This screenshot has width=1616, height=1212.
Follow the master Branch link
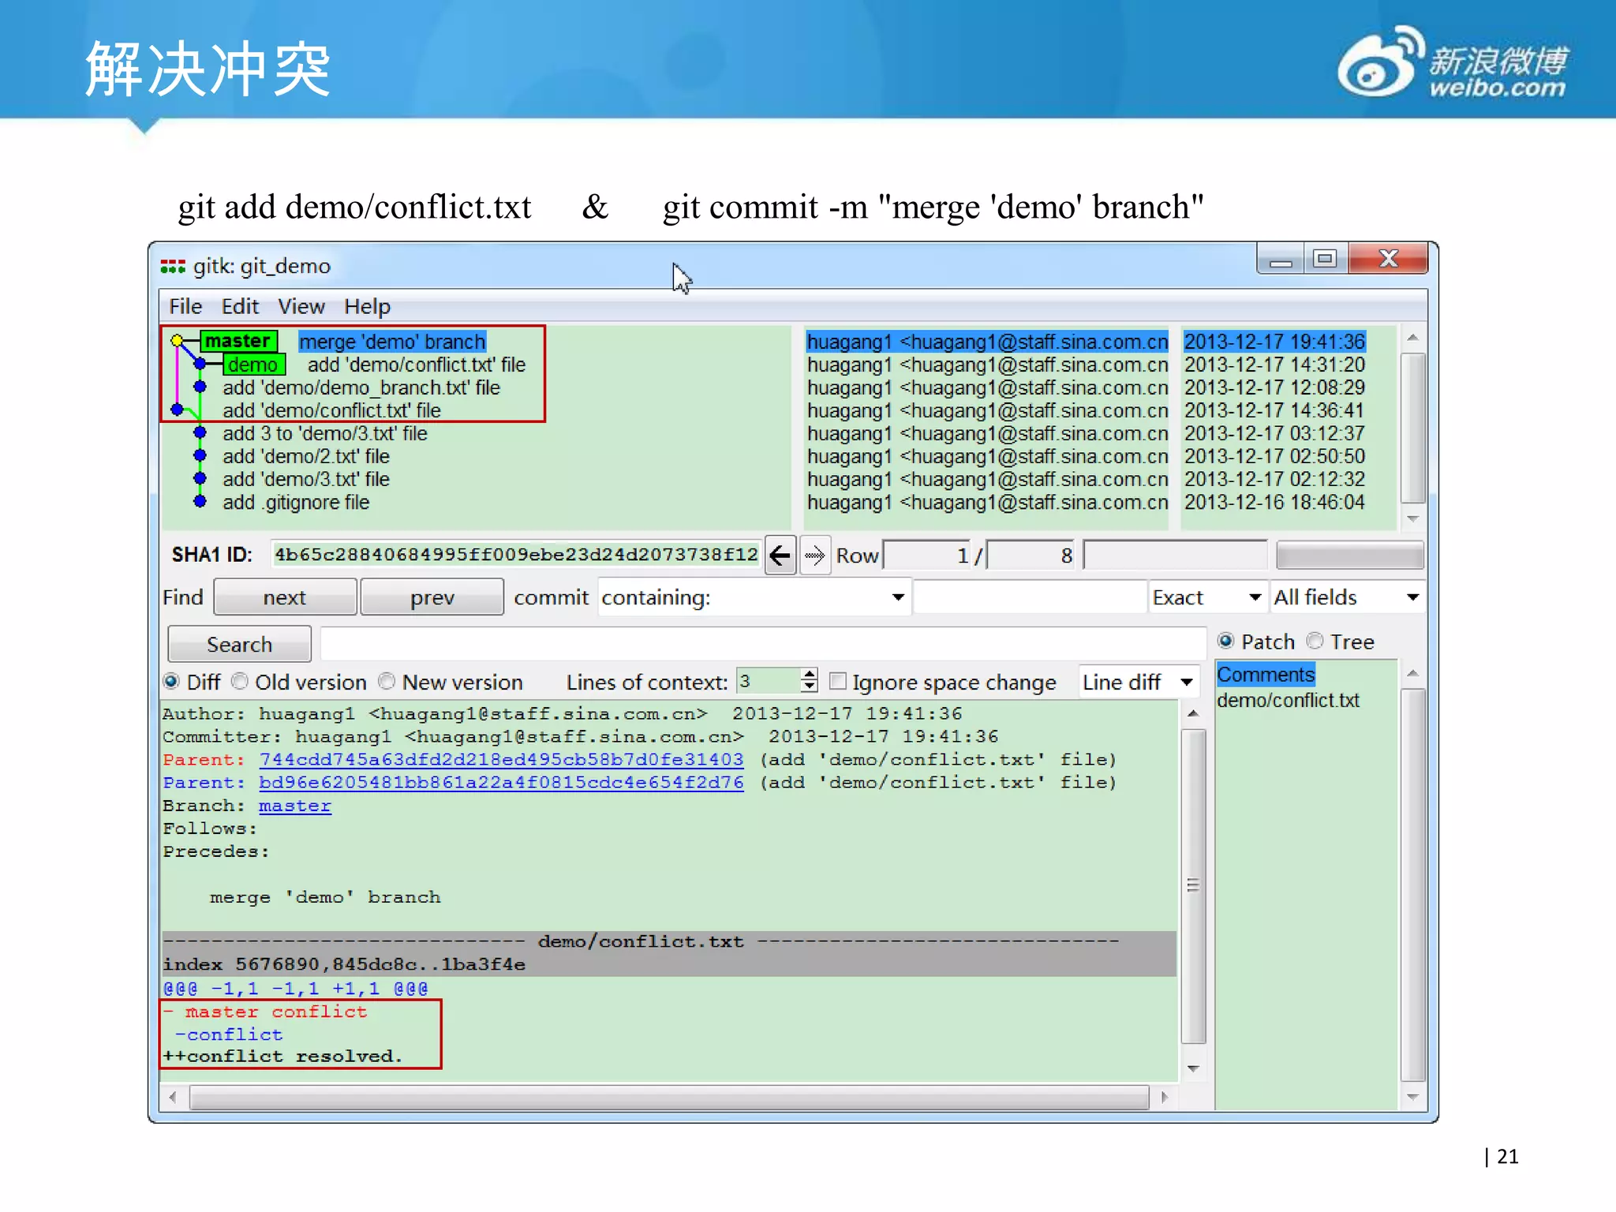(295, 806)
